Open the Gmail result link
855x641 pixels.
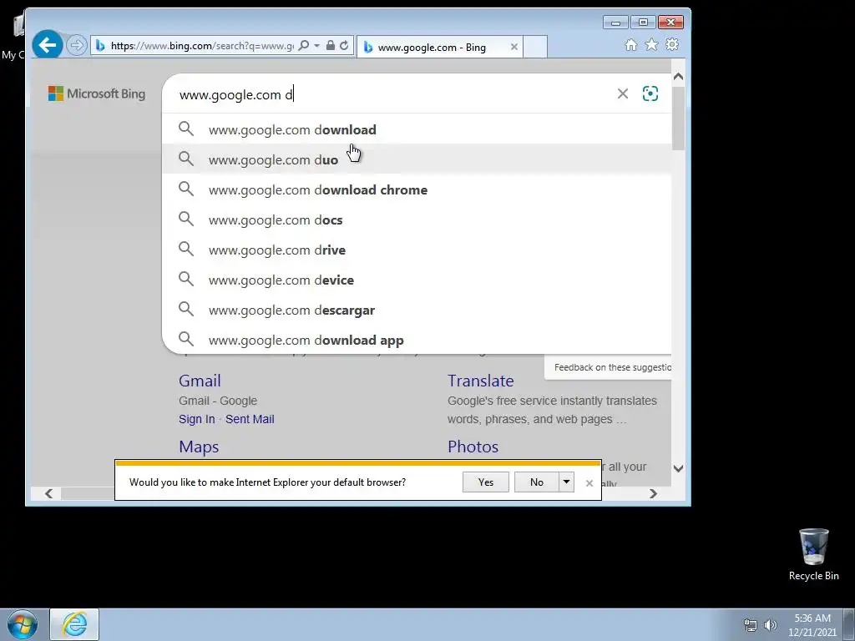[x=200, y=381]
